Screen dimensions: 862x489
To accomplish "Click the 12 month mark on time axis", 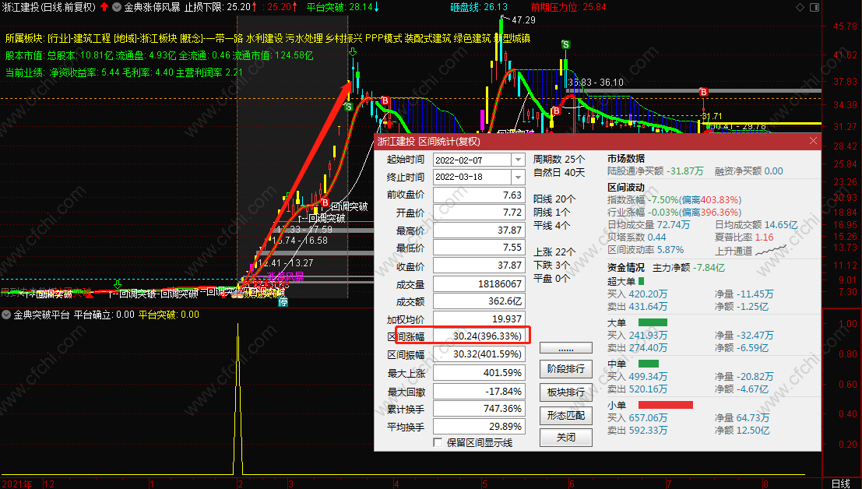I will pos(49,484).
